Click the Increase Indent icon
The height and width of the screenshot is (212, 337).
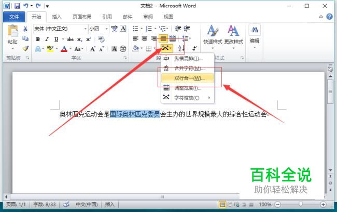[x=187, y=29]
